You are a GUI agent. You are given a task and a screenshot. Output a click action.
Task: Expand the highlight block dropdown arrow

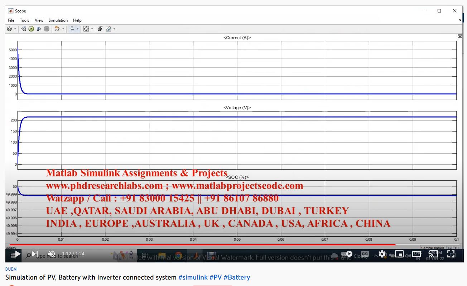(x=63, y=29)
